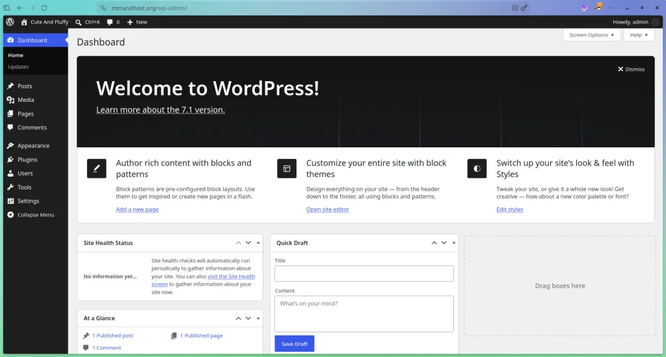Move At a Glance box up
Screen dimensions: 666x357
(238, 318)
